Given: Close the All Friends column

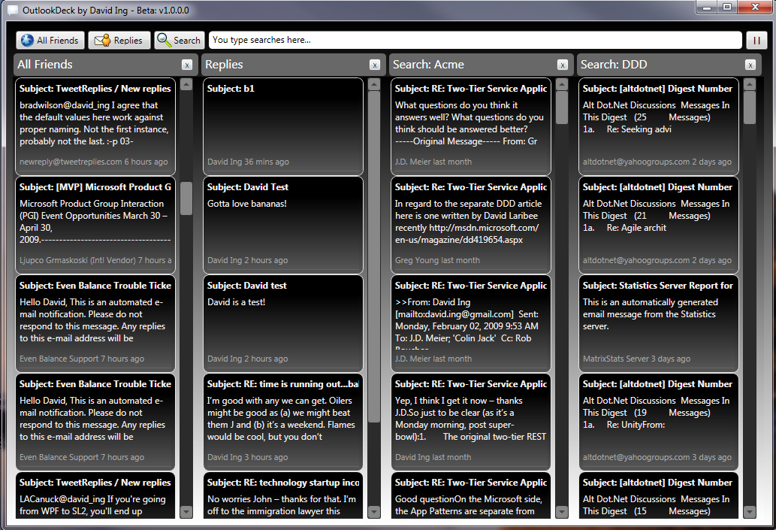Looking at the screenshot, I should coord(186,65).
